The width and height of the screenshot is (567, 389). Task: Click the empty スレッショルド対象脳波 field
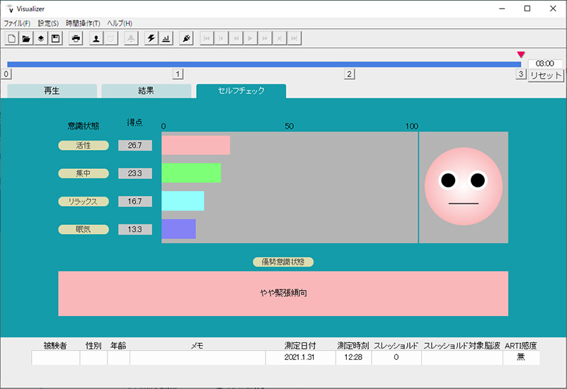pos(462,358)
